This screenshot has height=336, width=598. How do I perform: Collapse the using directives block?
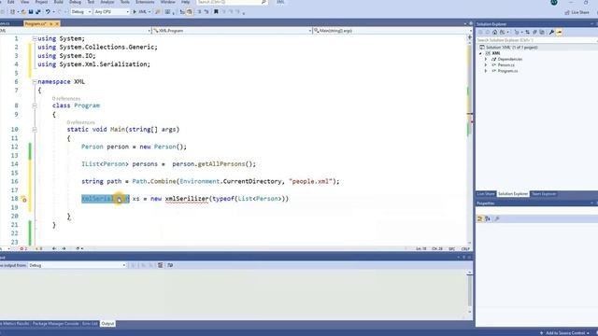click(35, 38)
